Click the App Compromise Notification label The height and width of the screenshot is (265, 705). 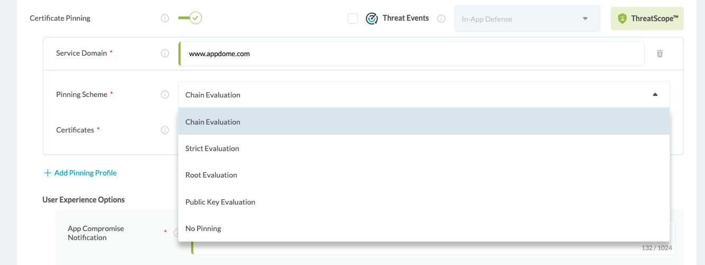pos(96,233)
